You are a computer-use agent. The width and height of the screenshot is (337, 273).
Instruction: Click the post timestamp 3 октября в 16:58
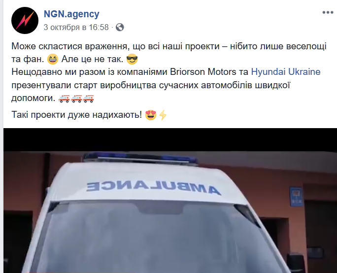(x=76, y=27)
